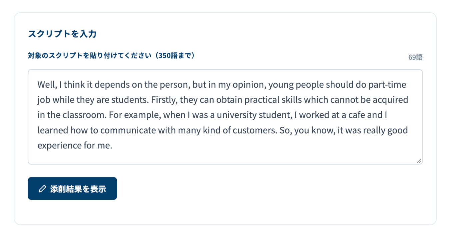Screen dimensions: 450x250
Task: Click the pencil icon on the 添削結果を表示 button
Action: [42, 189]
